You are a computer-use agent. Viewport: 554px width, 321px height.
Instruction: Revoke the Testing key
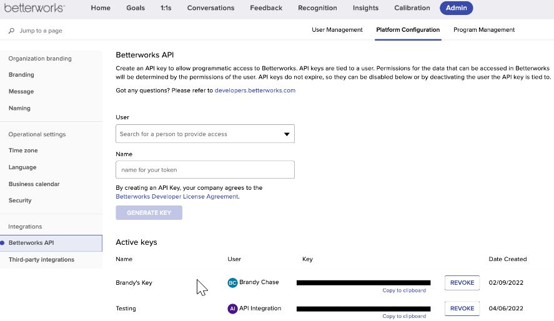point(462,309)
